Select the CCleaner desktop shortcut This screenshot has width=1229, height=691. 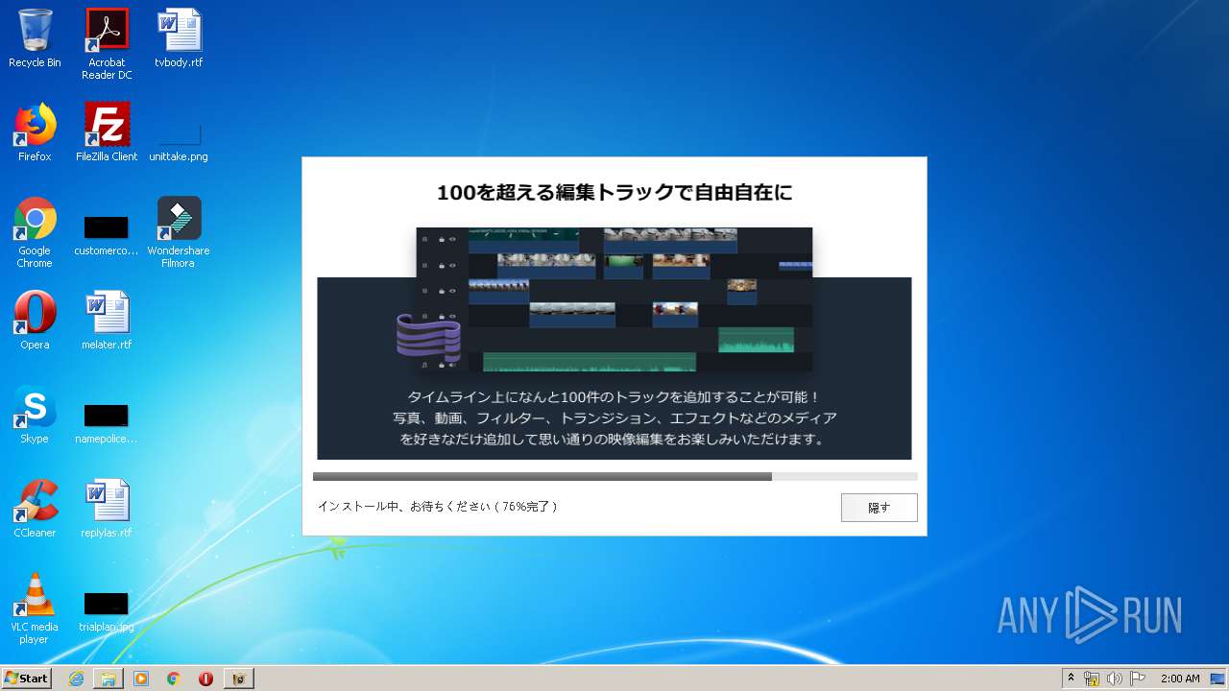[35, 509]
